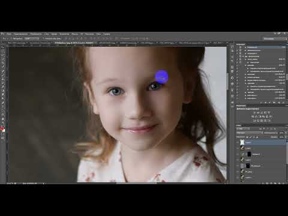Image resolution: width=288 pixels, height=216 pixels.
Task: Open the Help menu at menu bar end
Action: [107, 34]
